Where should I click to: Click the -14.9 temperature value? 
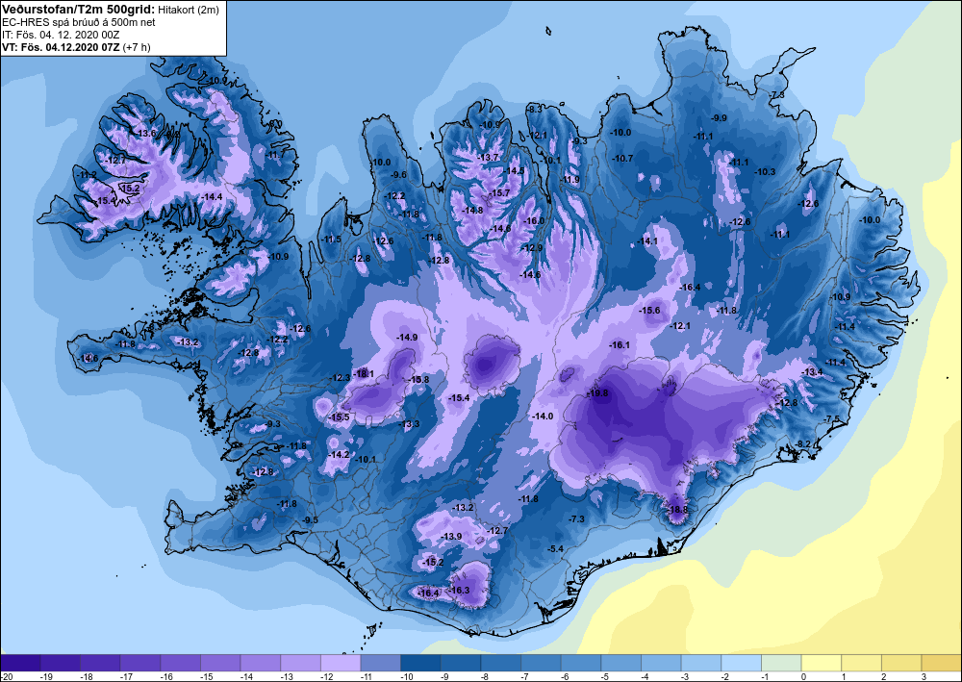[407, 338]
